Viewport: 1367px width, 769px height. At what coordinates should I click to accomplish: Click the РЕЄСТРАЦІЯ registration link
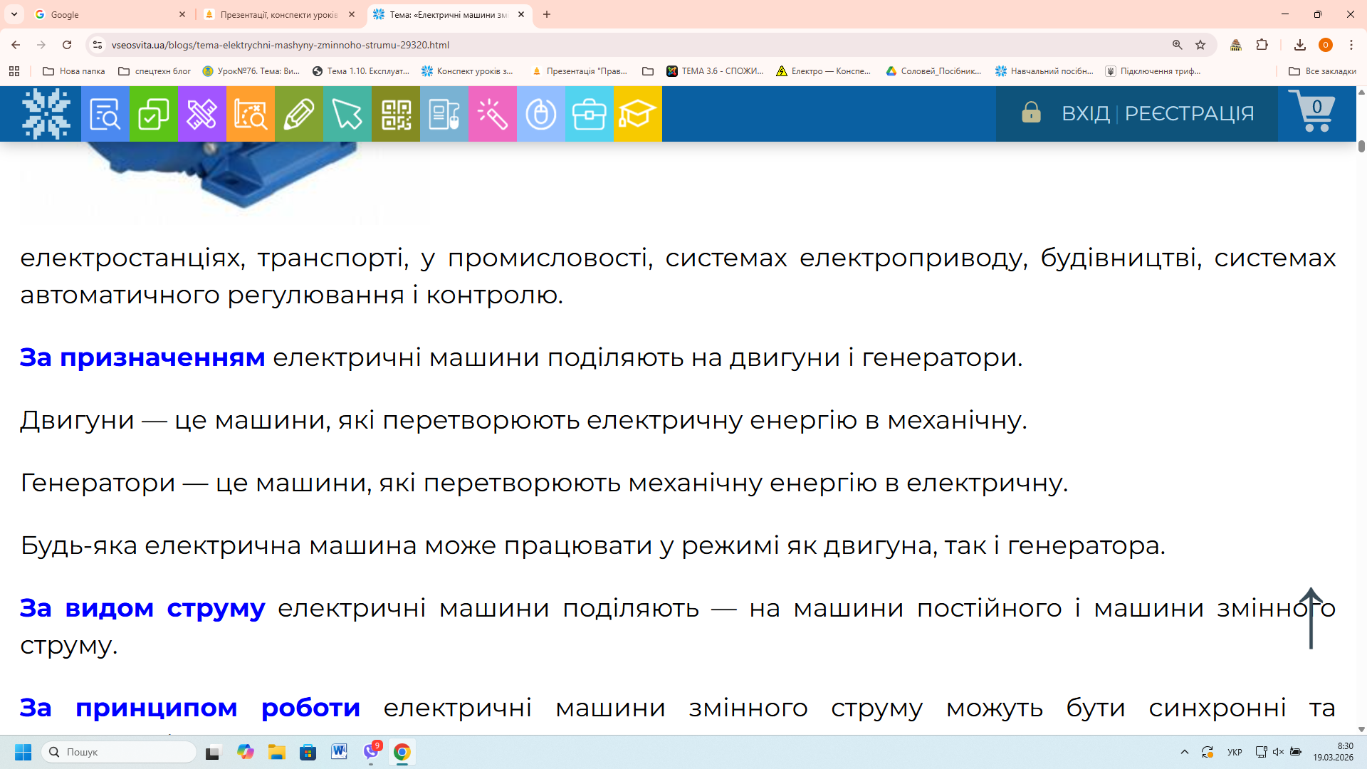pyautogui.click(x=1189, y=114)
